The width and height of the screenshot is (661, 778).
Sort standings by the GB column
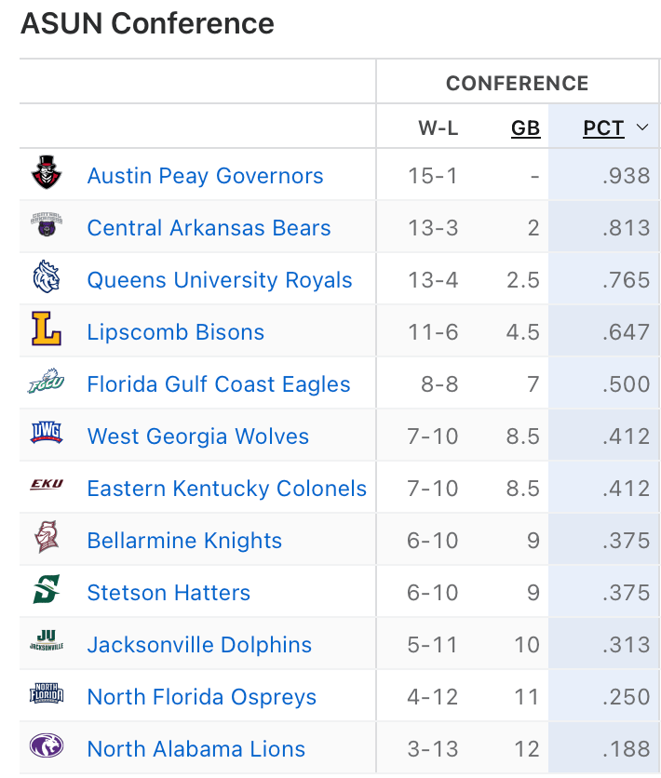pyautogui.click(x=525, y=128)
